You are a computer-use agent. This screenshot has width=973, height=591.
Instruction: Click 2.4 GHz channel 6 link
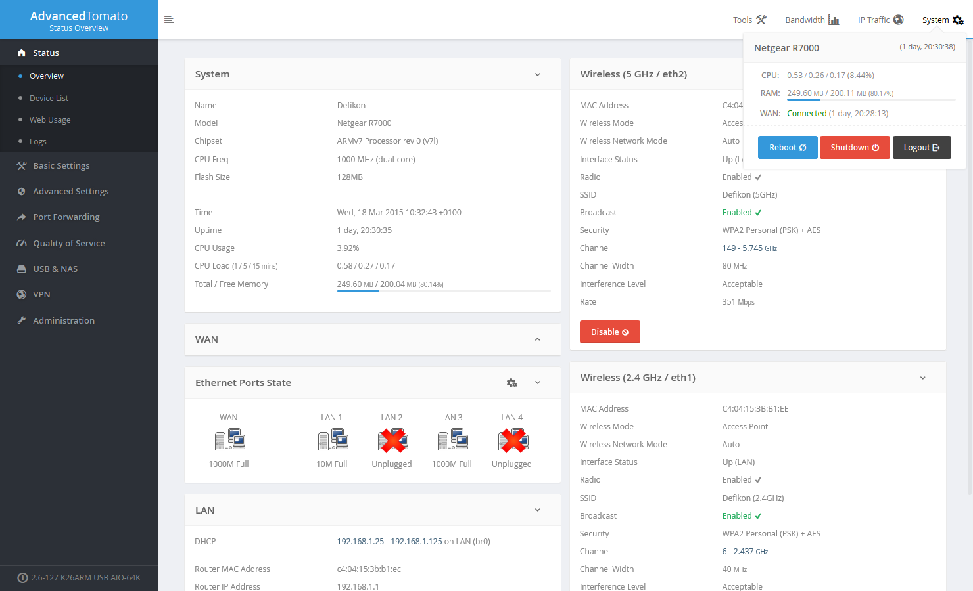(745, 552)
